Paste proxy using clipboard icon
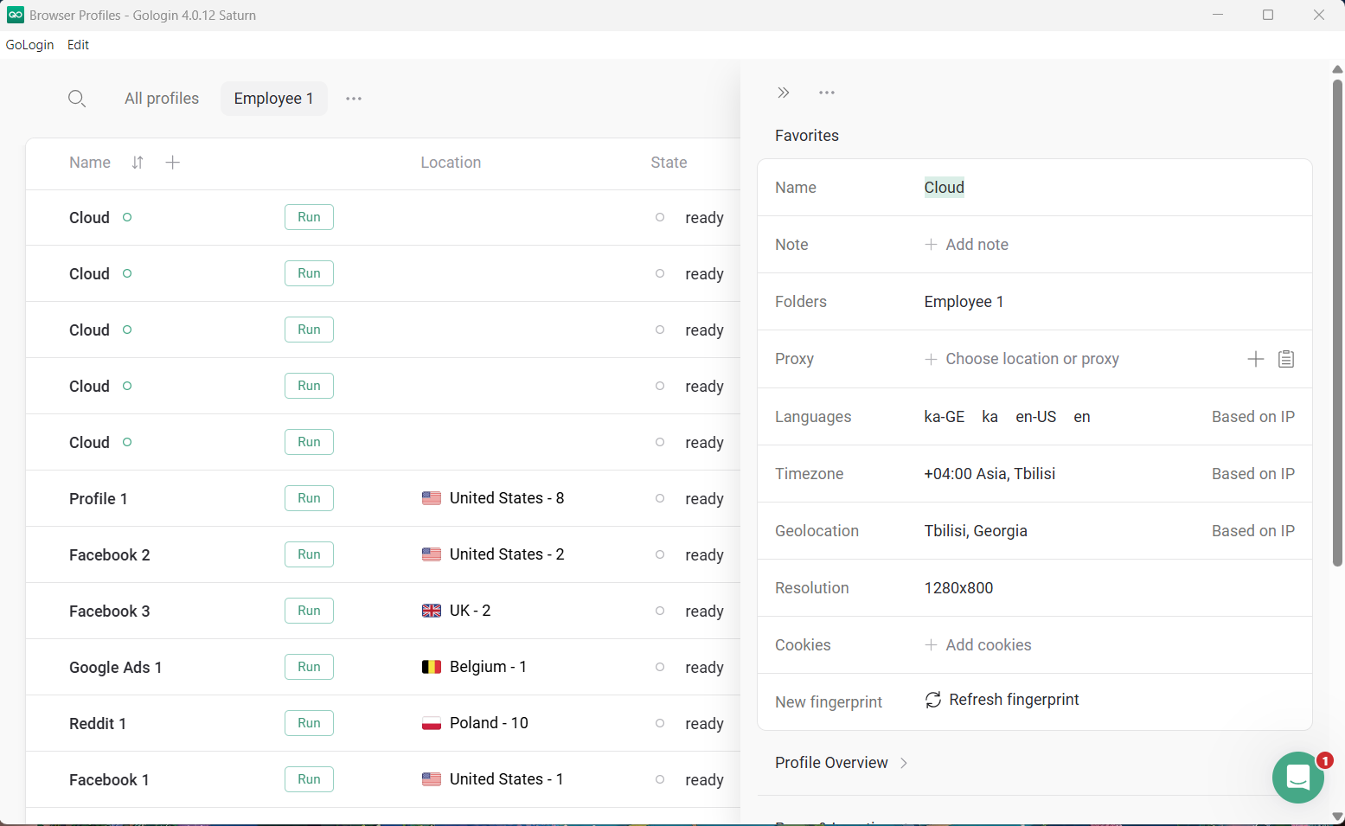The height and width of the screenshot is (826, 1345). 1286,359
